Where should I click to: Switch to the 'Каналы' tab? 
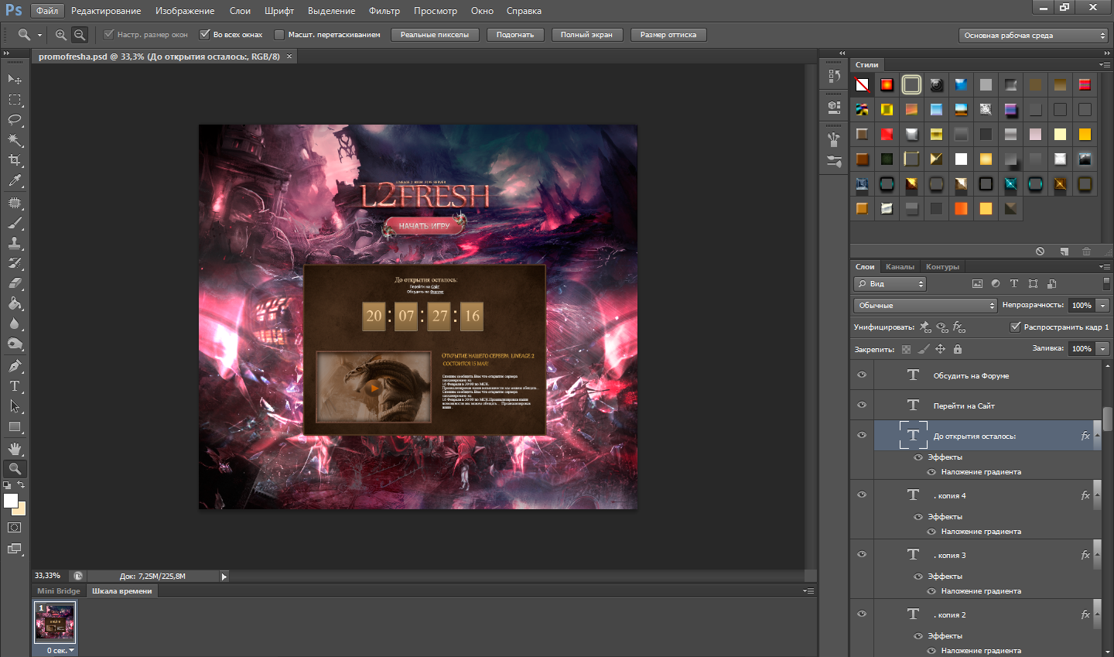point(900,267)
